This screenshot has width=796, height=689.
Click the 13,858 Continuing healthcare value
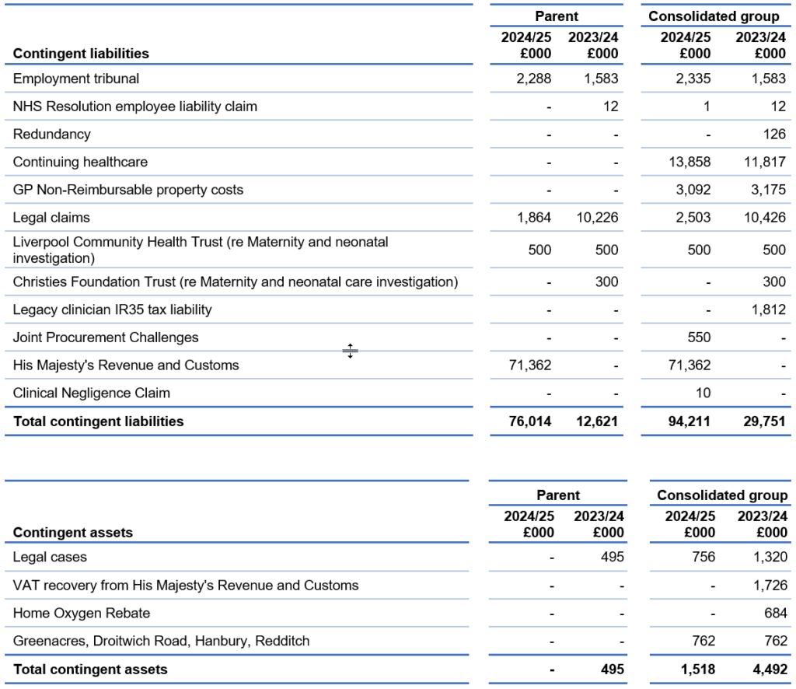tap(689, 162)
